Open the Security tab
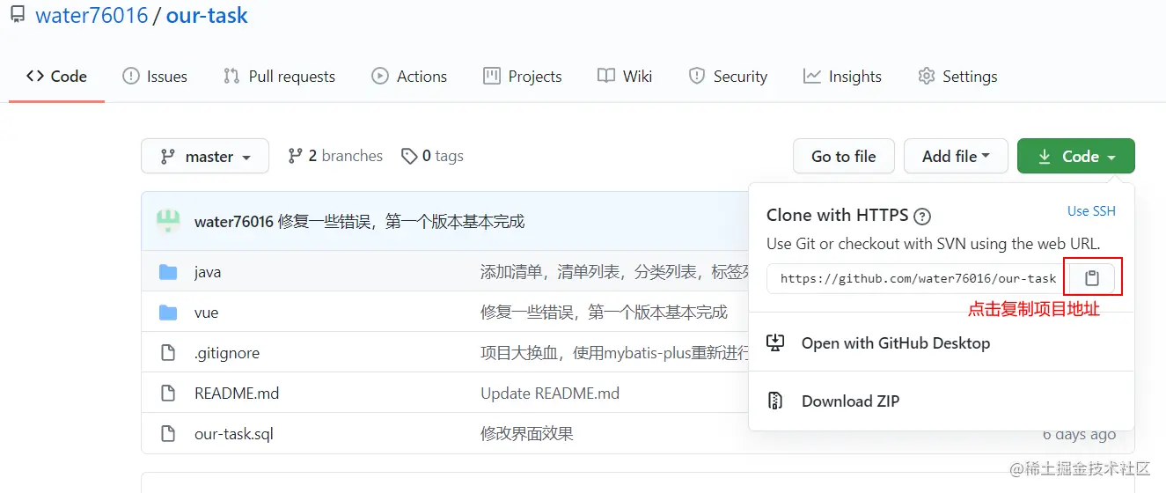The image size is (1166, 493). coord(728,77)
